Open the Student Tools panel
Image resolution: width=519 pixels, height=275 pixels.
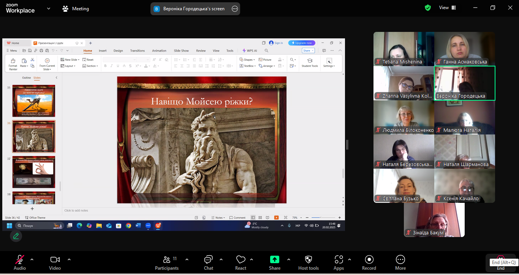[310, 63]
